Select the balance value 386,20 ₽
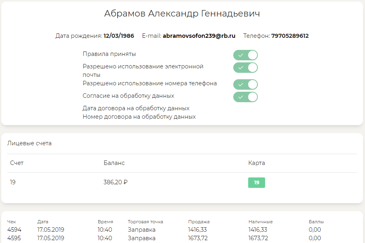Viewport: 365px width, 243px height. [x=116, y=182]
